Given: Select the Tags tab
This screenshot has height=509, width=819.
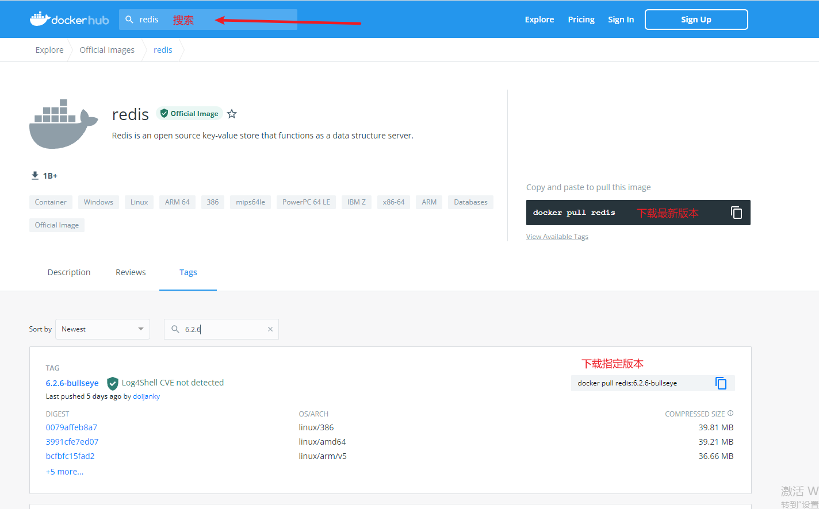Looking at the screenshot, I should coord(188,272).
